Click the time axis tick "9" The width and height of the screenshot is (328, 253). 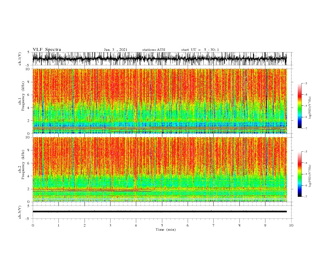[265, 225]
